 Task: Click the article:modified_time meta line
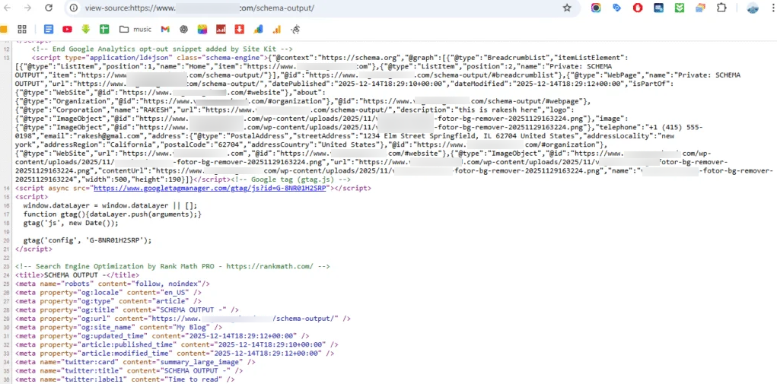pyautogui.click(x=174, y=354)
